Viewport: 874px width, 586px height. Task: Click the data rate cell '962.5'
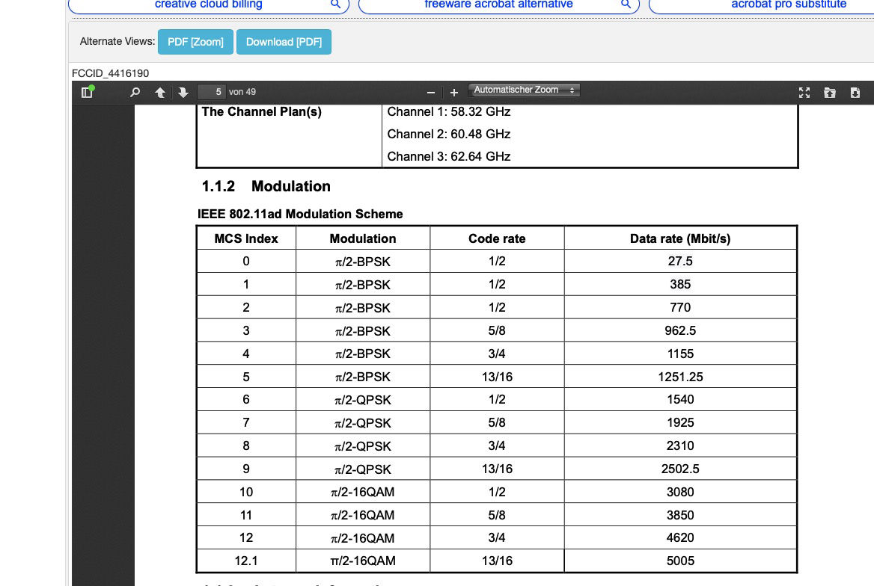point(680,330)
